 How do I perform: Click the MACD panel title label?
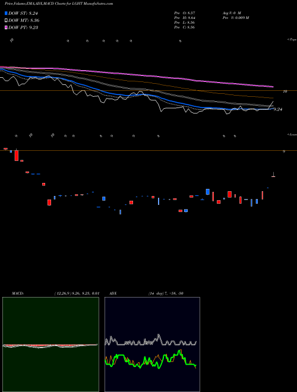[17, 293]
